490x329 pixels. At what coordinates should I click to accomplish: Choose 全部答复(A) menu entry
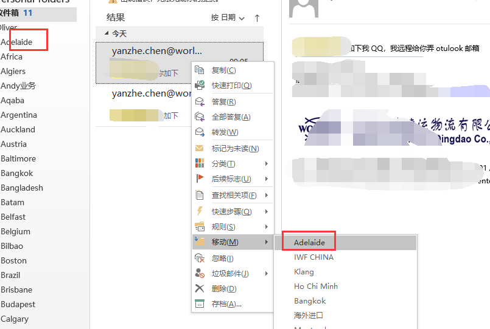coord(233,117)
